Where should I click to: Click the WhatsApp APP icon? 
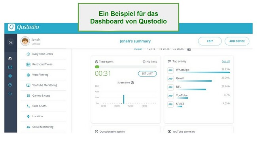170,70
